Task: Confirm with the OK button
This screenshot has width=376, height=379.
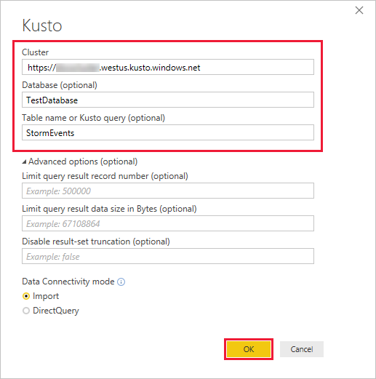Action: (249, 349)
